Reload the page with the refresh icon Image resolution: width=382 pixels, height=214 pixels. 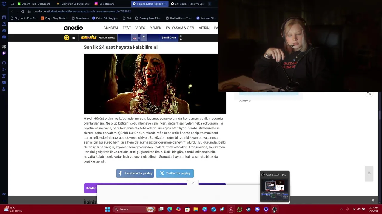[x=23, y=11]
